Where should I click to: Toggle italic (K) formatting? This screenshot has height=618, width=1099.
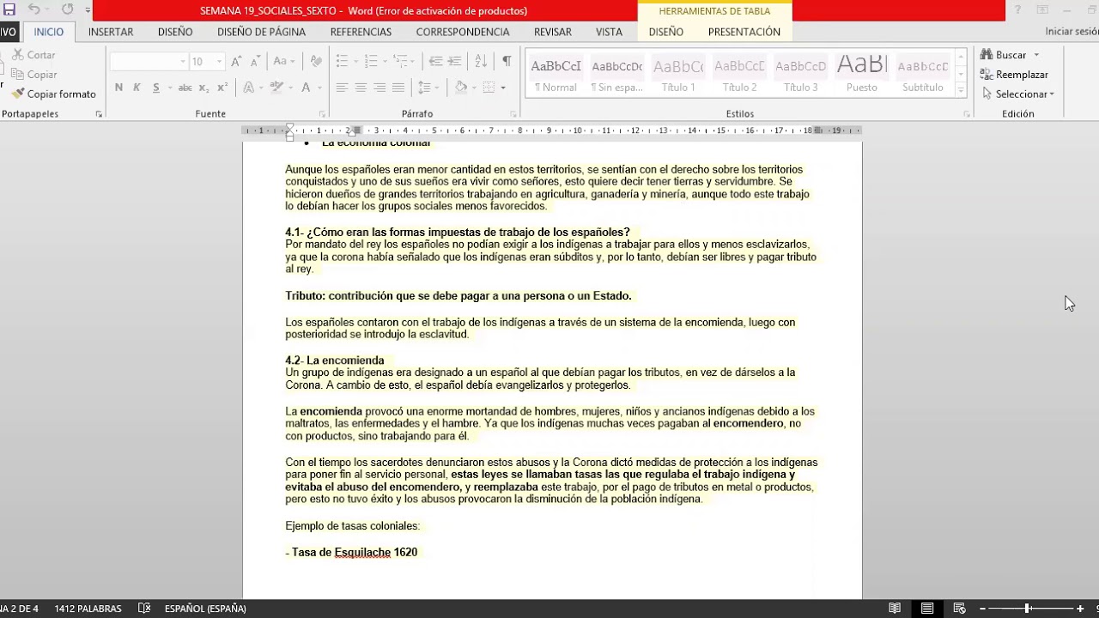coord(137,88)
